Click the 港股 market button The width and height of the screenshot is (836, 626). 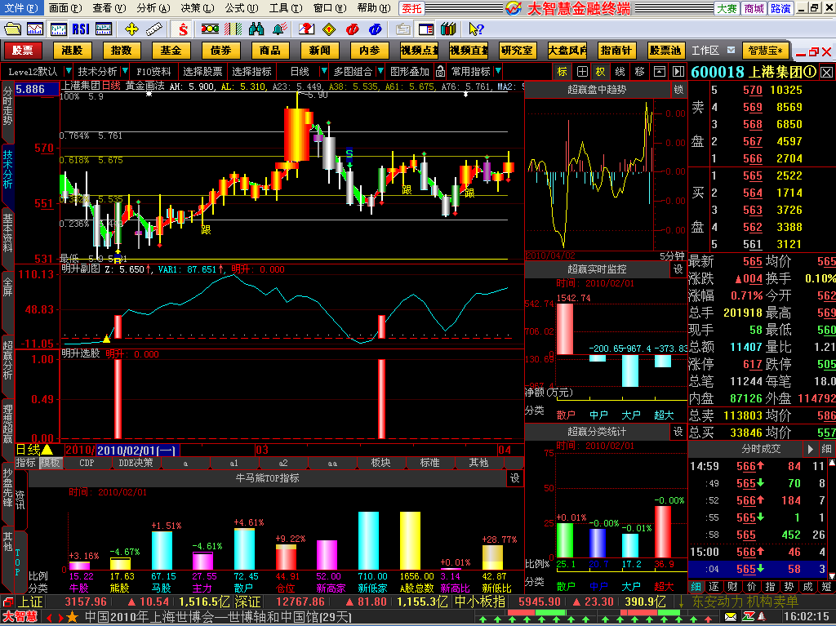click(x=72, y=51)
